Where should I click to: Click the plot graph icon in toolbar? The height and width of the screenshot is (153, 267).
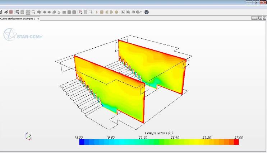click(80, 12)
